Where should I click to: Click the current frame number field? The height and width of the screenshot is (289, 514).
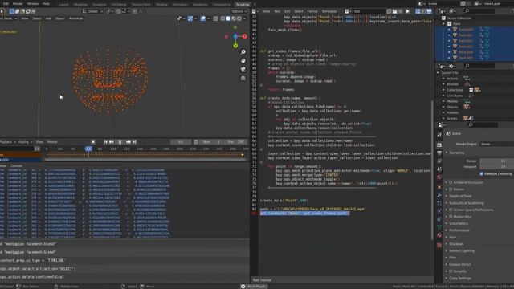[x=181, y=142]
